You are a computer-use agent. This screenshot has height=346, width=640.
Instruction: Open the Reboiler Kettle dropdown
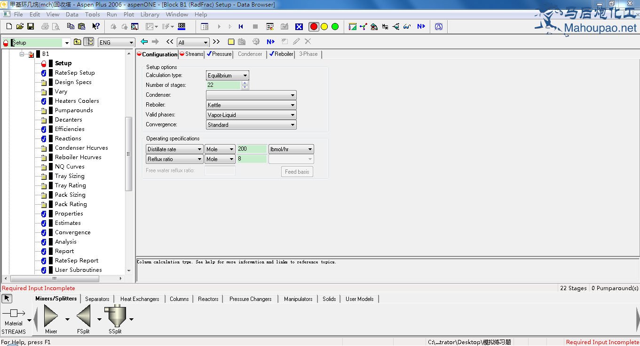coord(292,105)
